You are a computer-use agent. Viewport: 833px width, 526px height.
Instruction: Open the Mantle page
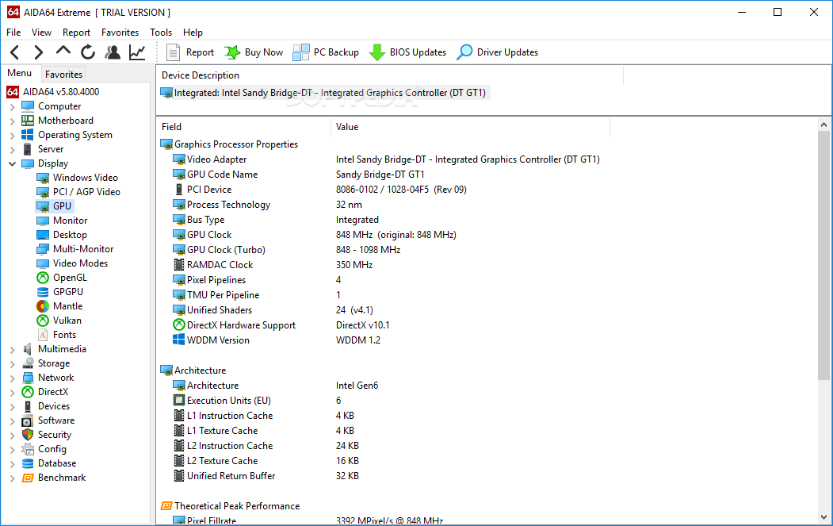(59, 306)
